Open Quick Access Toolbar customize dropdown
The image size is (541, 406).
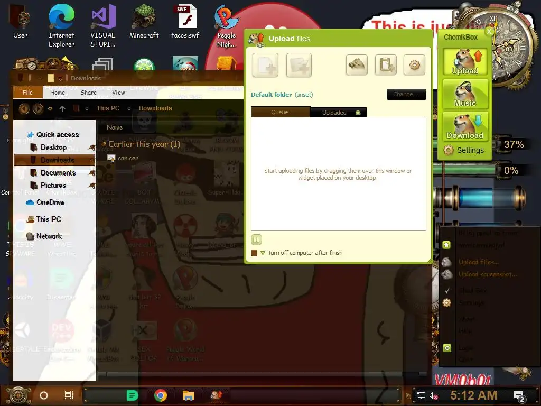[x=60, y=78]
